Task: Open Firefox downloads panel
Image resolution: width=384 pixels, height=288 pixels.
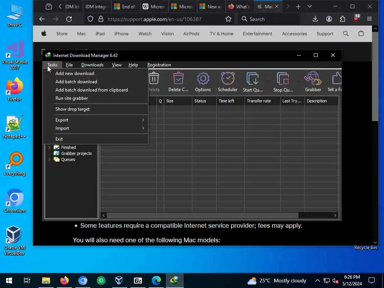Action: coord(315,19)
